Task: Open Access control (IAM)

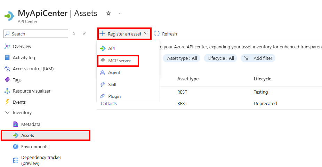Action: [x=33, y=69]
